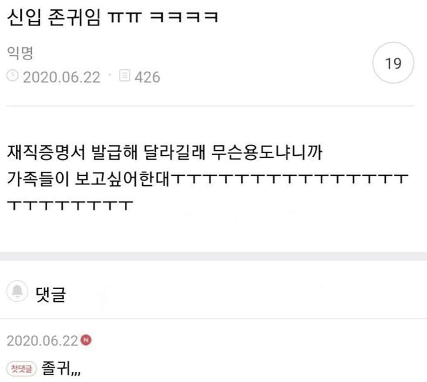Click the comment timestamp 2020.06.22 above 졸귀
427x382 pixels.
click(x=42, y=341)
